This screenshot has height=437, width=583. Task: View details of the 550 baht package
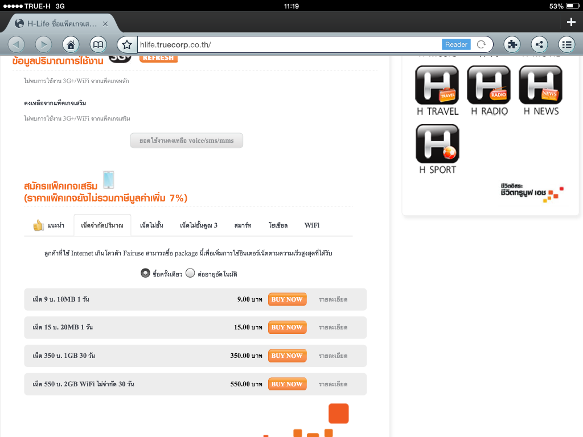point(333,384)
